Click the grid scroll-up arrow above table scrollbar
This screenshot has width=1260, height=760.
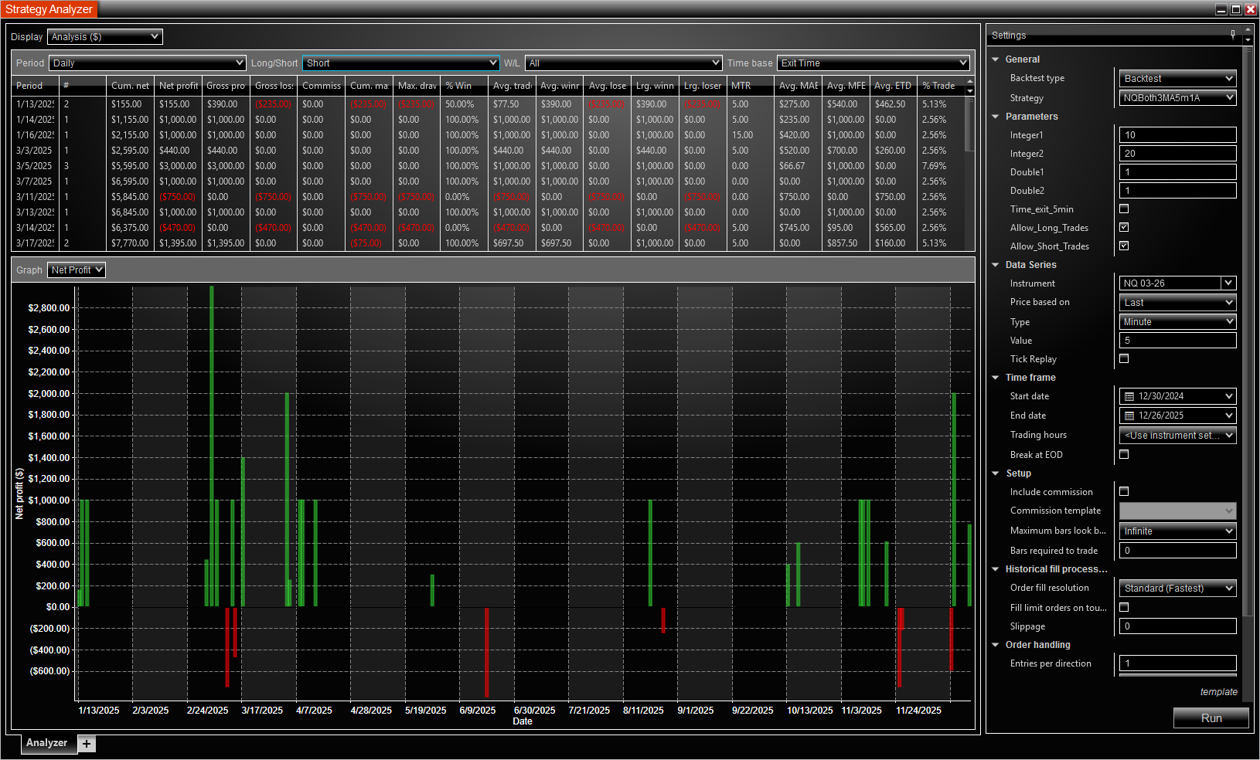[x=970, y=81]
